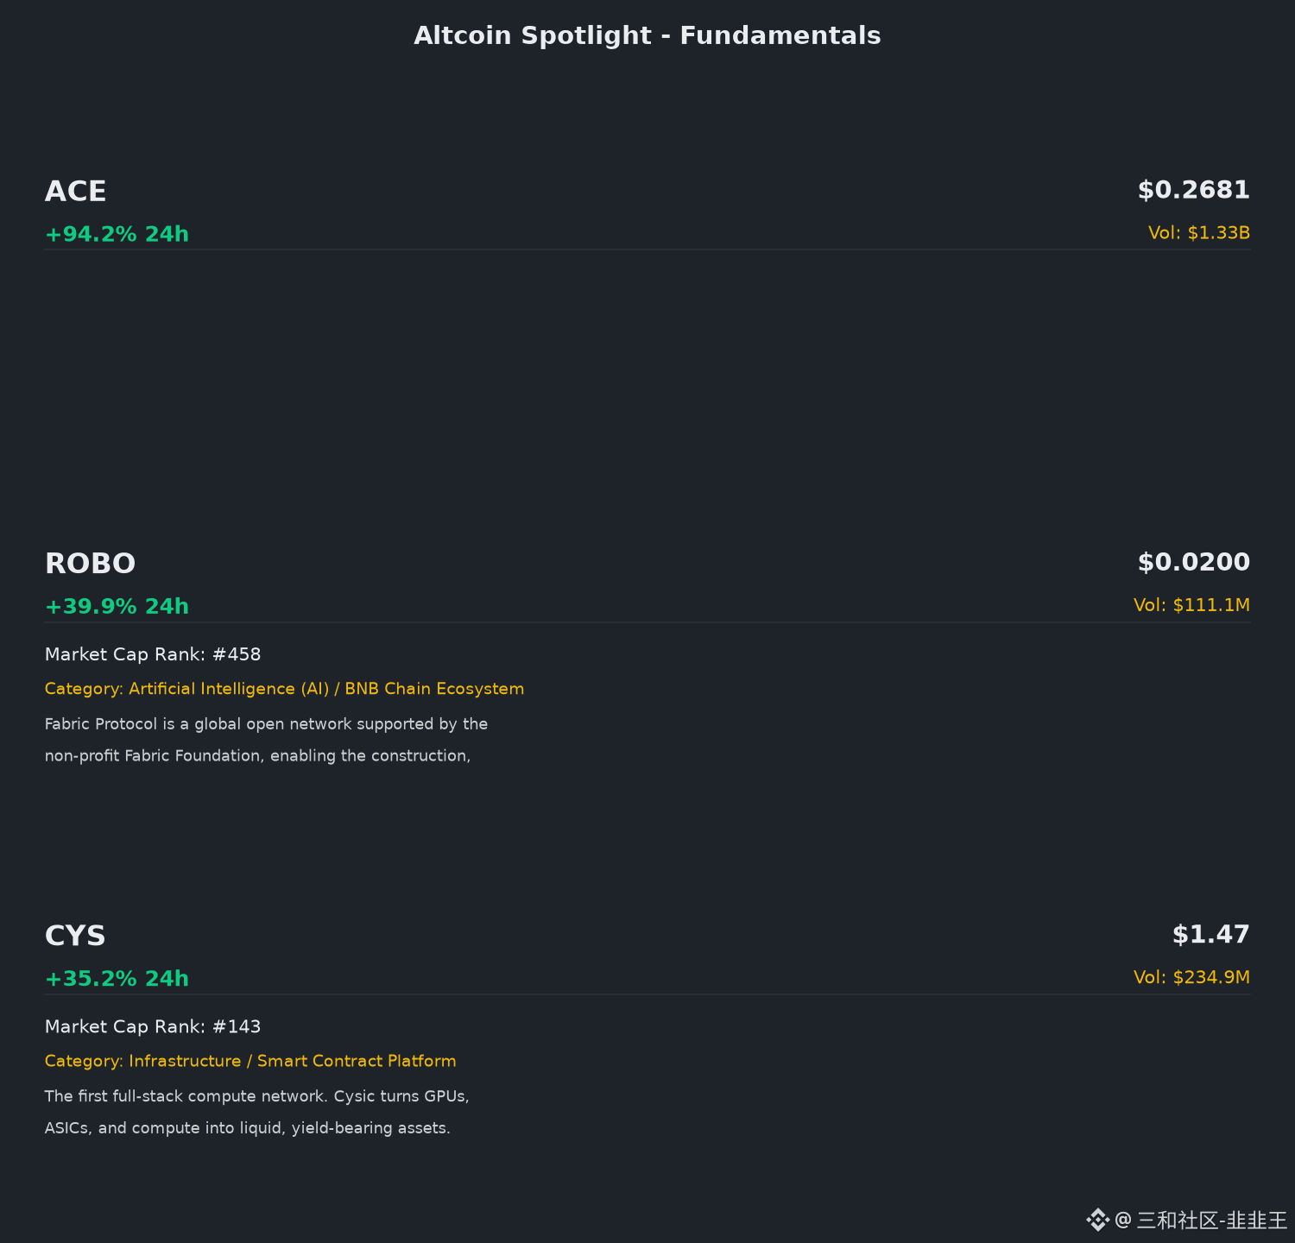The width and height of the screenshot is (1295, 1243).
Task: Click the Binance logo icon in watermark
Action: coord(1097,1220)
